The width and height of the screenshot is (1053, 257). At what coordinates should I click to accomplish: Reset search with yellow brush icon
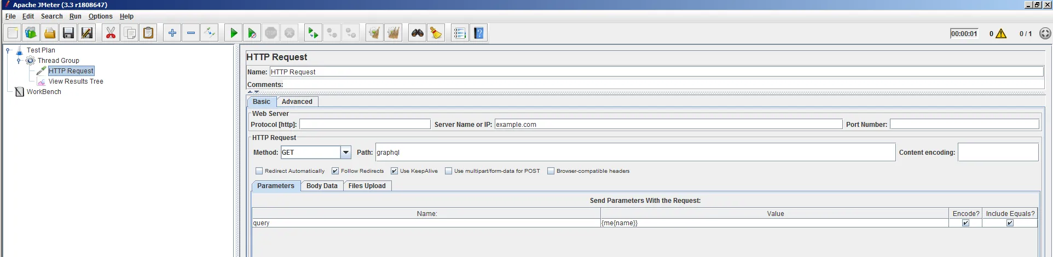tap(436, 33)
